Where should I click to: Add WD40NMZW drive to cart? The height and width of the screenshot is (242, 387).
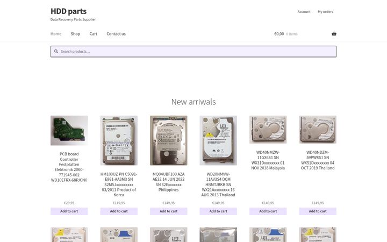point(268,211)
